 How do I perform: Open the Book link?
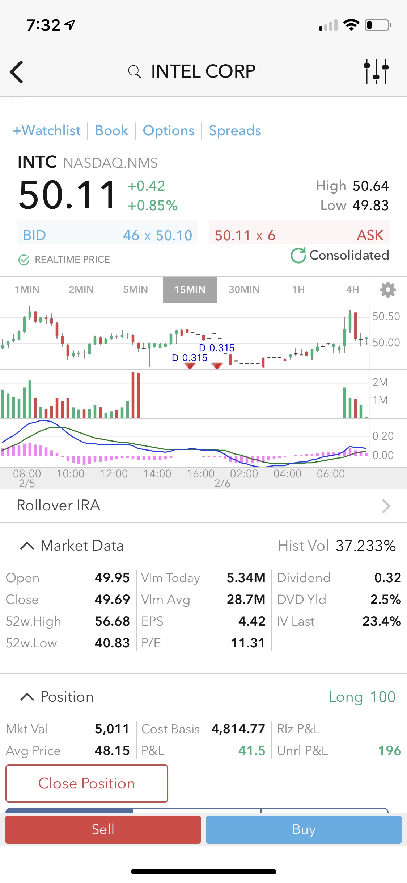pos(111,130)
